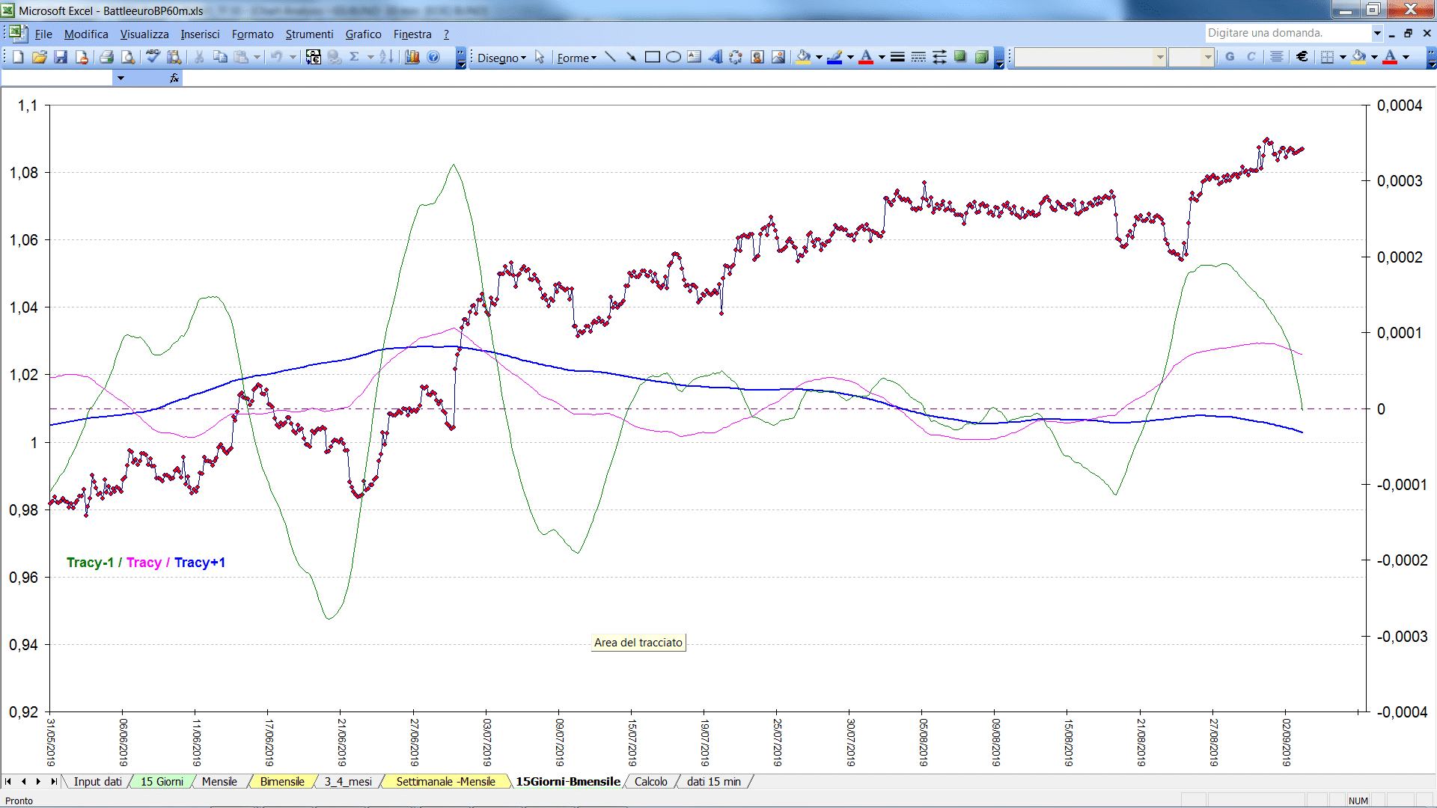The image size is (1437, 808).
Task: Save the workbook
Action: tap(61, 57)
